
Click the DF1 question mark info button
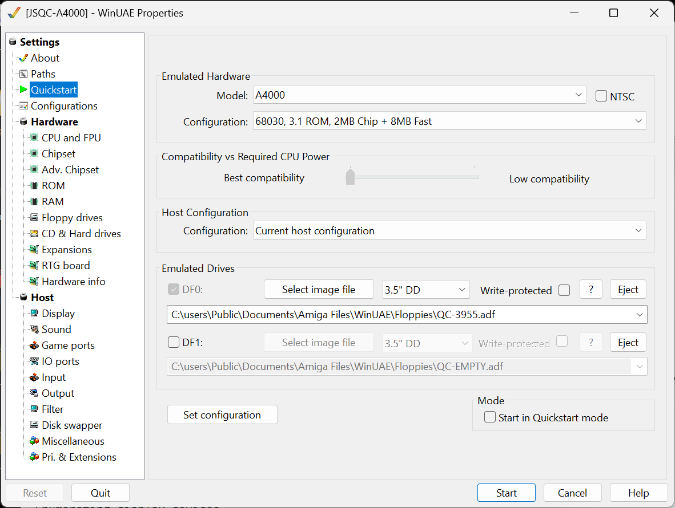[x=590, y=343]
